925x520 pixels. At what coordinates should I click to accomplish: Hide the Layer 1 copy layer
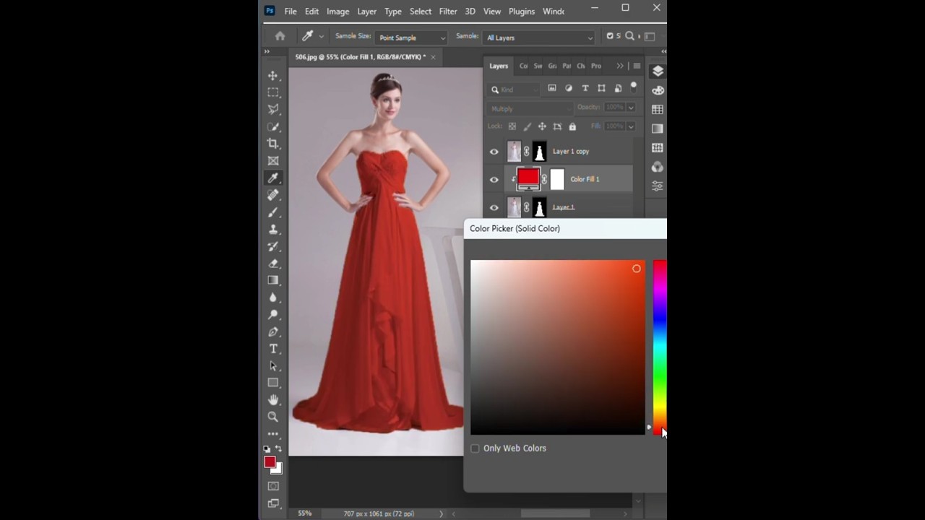[494, 152]
